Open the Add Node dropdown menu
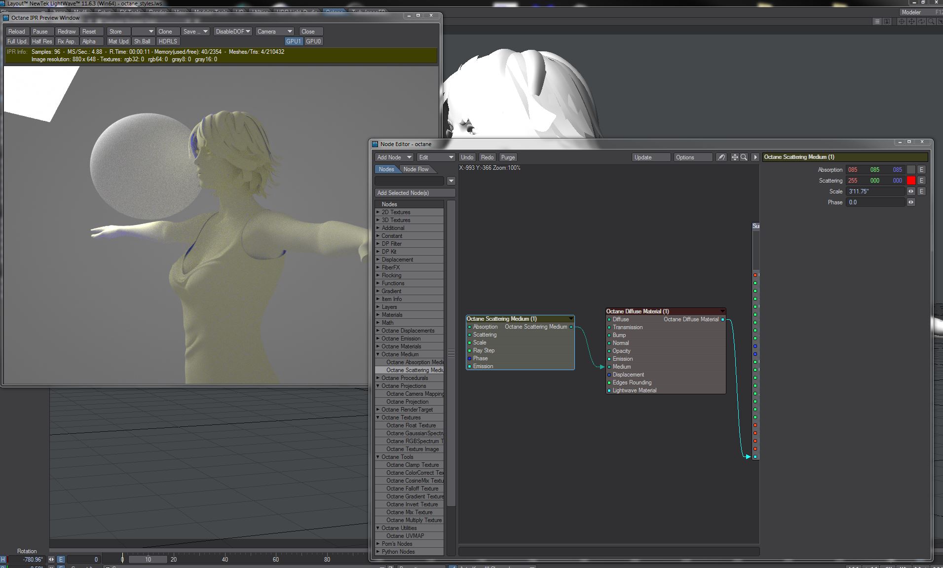 click(x=394, y=157)
